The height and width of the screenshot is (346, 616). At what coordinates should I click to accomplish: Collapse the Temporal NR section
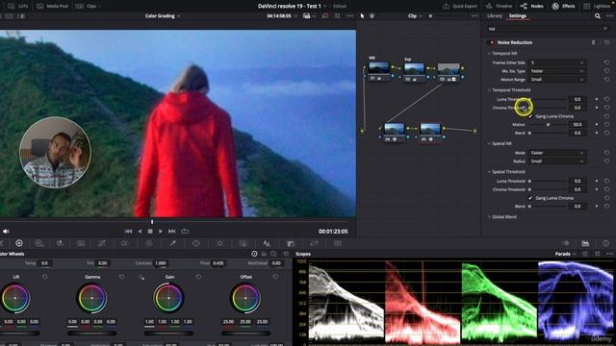489,54
